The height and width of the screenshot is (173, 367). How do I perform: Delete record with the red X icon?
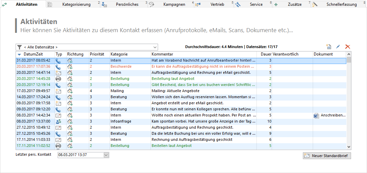coord(347,47)
